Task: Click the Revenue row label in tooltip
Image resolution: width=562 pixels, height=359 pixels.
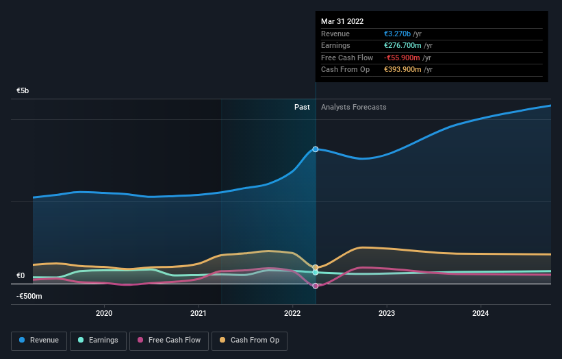Action: coord(335,34)
